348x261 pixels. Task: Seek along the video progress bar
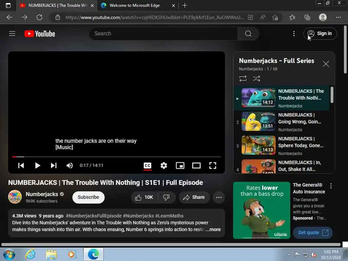coord(117,157)
